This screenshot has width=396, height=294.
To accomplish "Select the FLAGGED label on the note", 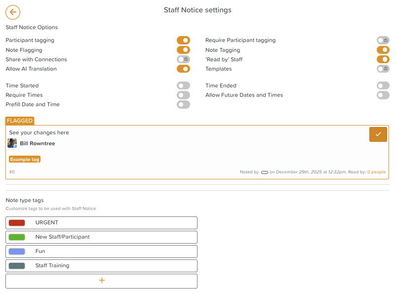I will (20, 121).
